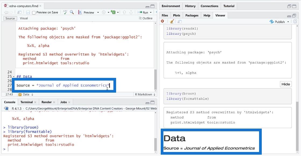The width and height of the screenshot is (301, 156).
Task: Click the Preview notebook button
Action: (86, 12)
